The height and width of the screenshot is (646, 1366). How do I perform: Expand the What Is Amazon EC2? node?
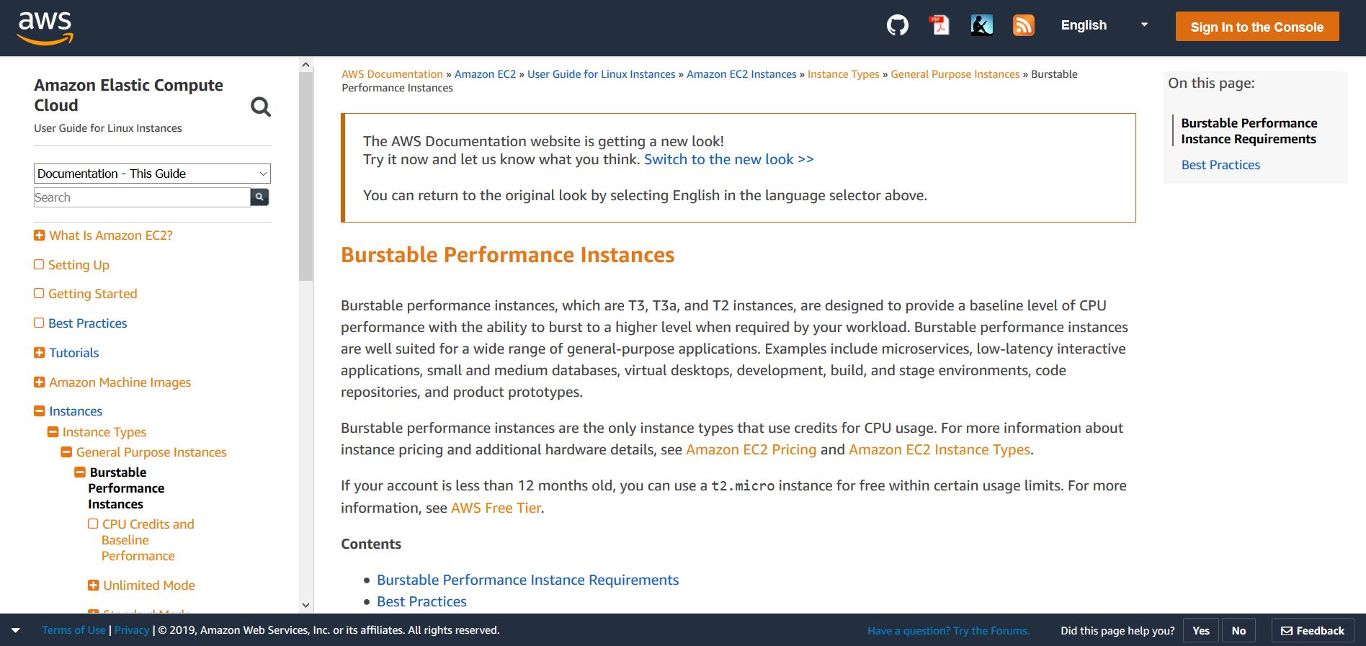(x=40, y=235)
